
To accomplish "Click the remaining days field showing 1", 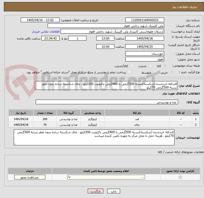I will pos(77,38).
